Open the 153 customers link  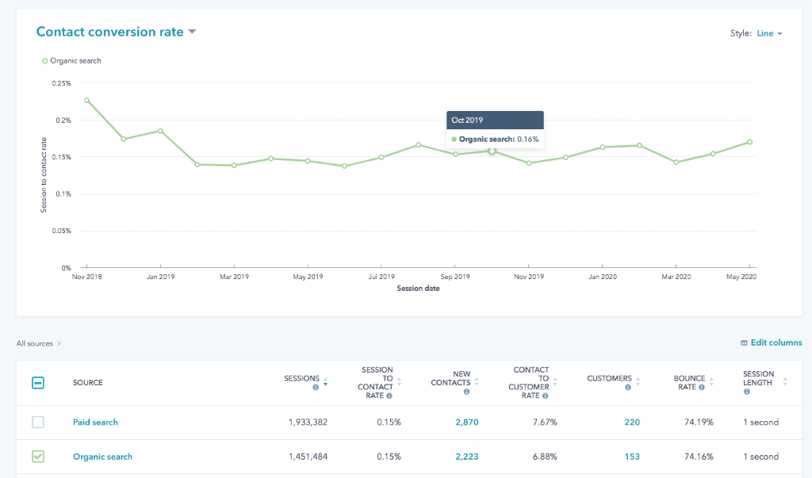click(x=632, y=457)
